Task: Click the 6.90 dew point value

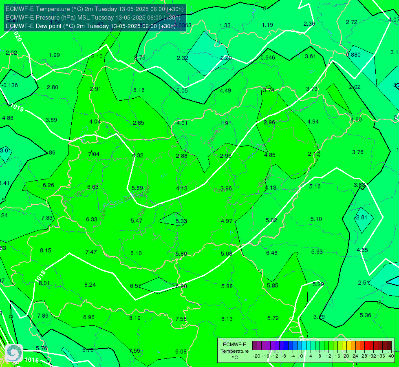Action: pos(181,287)
